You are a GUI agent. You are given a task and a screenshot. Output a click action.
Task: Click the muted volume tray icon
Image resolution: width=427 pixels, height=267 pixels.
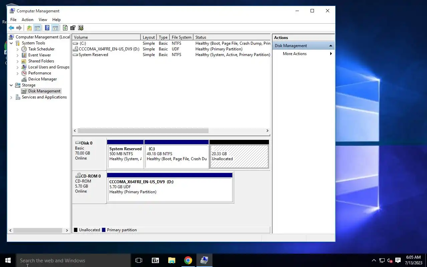point(390,260)
